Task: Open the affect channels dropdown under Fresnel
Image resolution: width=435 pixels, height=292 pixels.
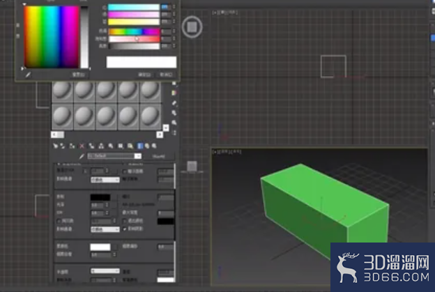Action: click(x=105, y=229)
